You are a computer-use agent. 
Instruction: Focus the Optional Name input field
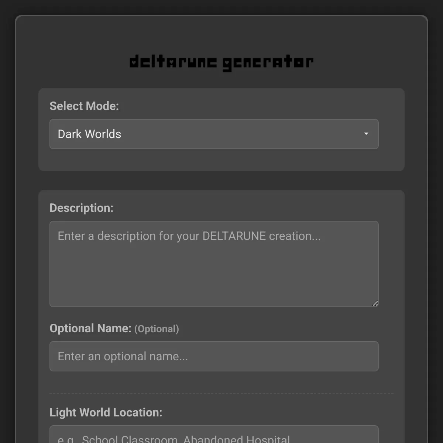tap(214, 356)
